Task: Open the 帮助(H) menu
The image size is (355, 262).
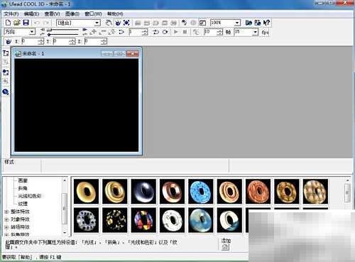Action: click(115, 13)
